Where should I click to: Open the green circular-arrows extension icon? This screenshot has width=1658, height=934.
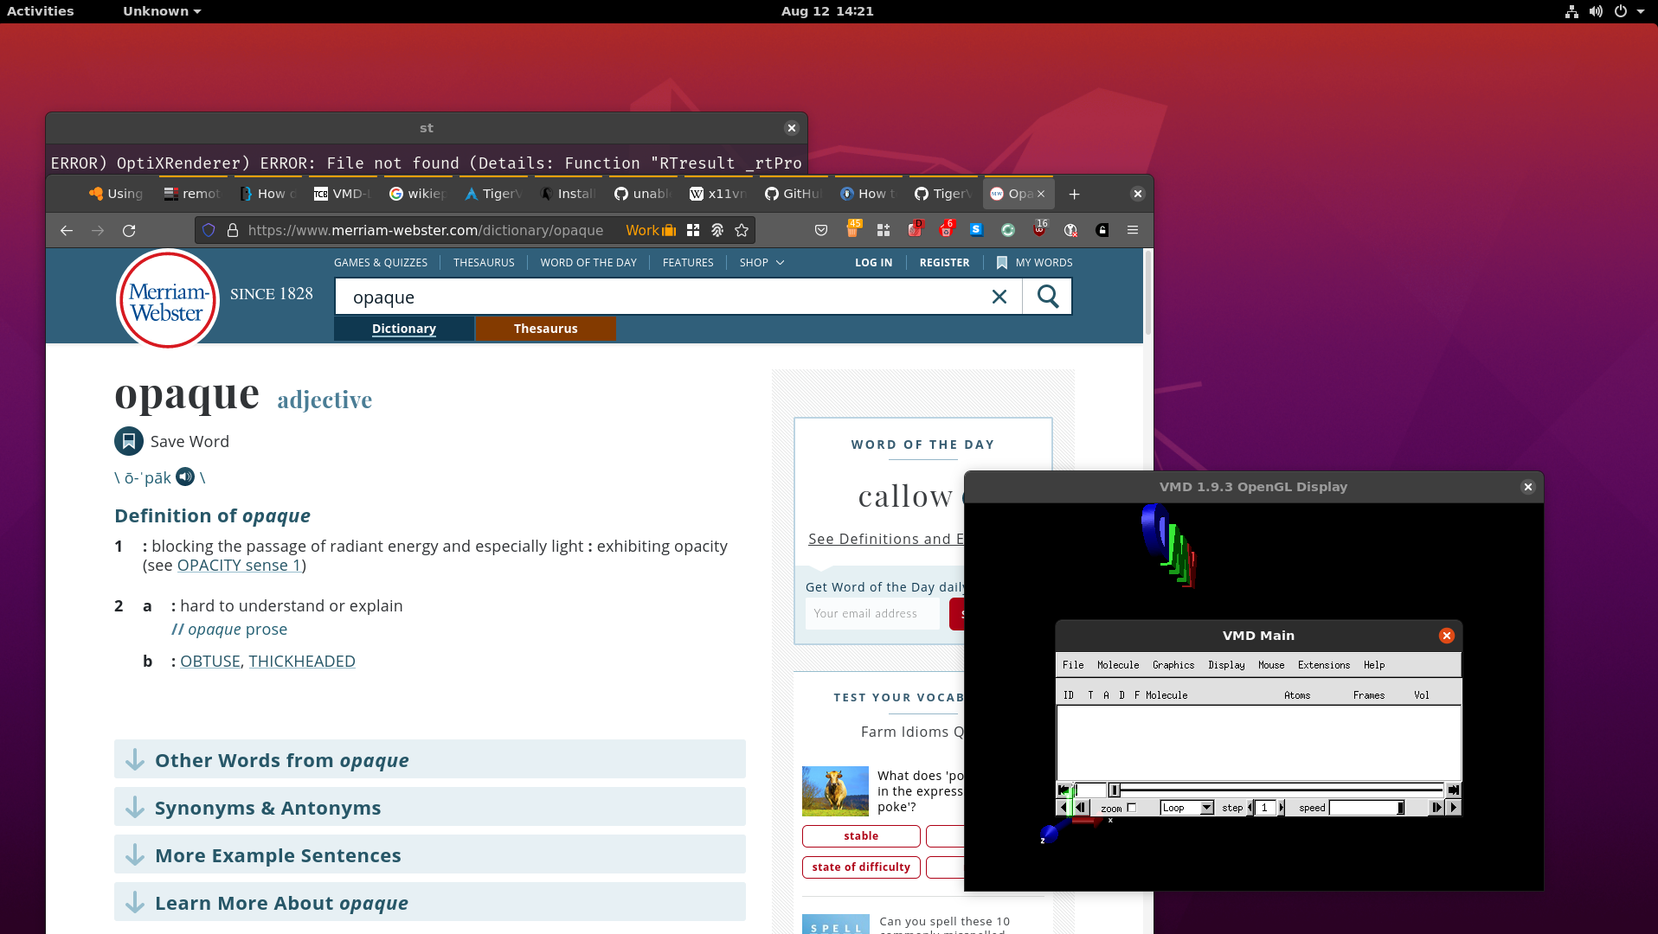[x=1008, y=230]
